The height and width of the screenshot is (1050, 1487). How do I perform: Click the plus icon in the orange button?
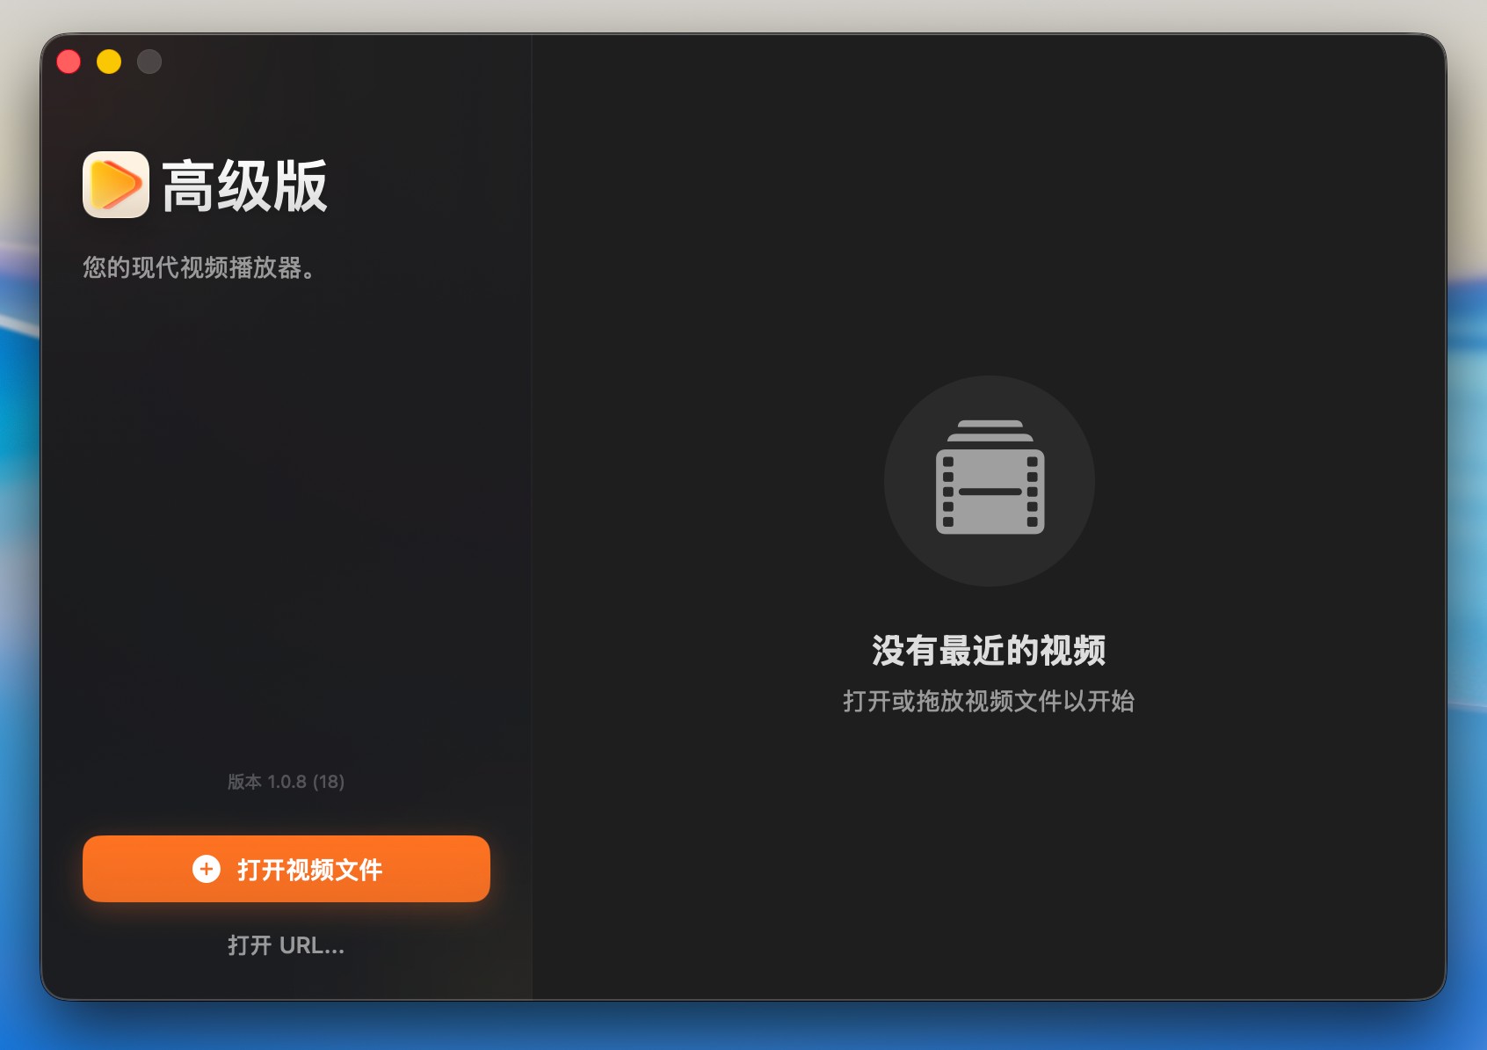click(x=207, y=869)
